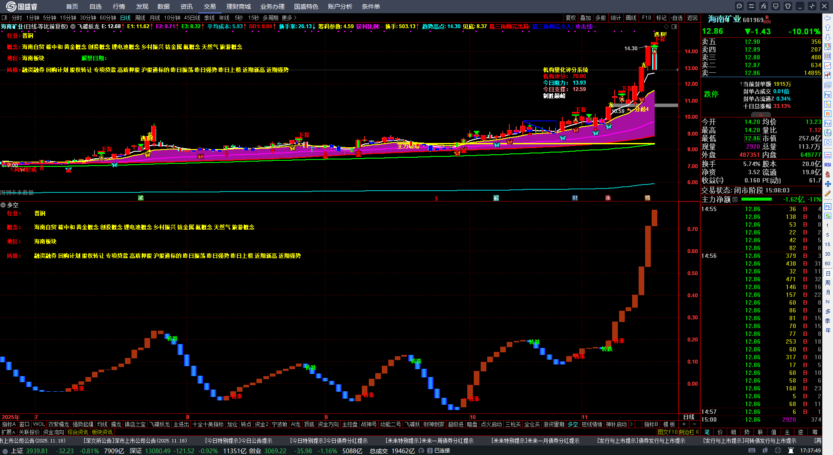Click the 统计 statistics button
Screen dimensions: 833x455
tap(616, 18)
